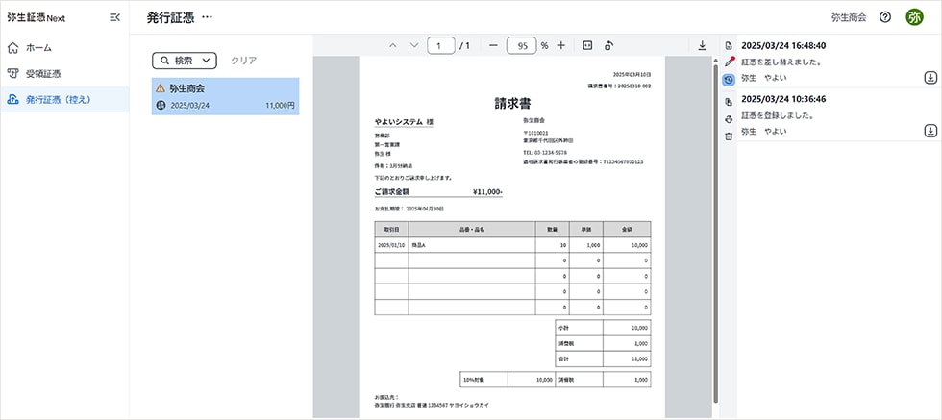Viewport: 942px width, 420px height.
Task: Download the PDF from viewer toolbar
Action: click(x=702, y=45)
